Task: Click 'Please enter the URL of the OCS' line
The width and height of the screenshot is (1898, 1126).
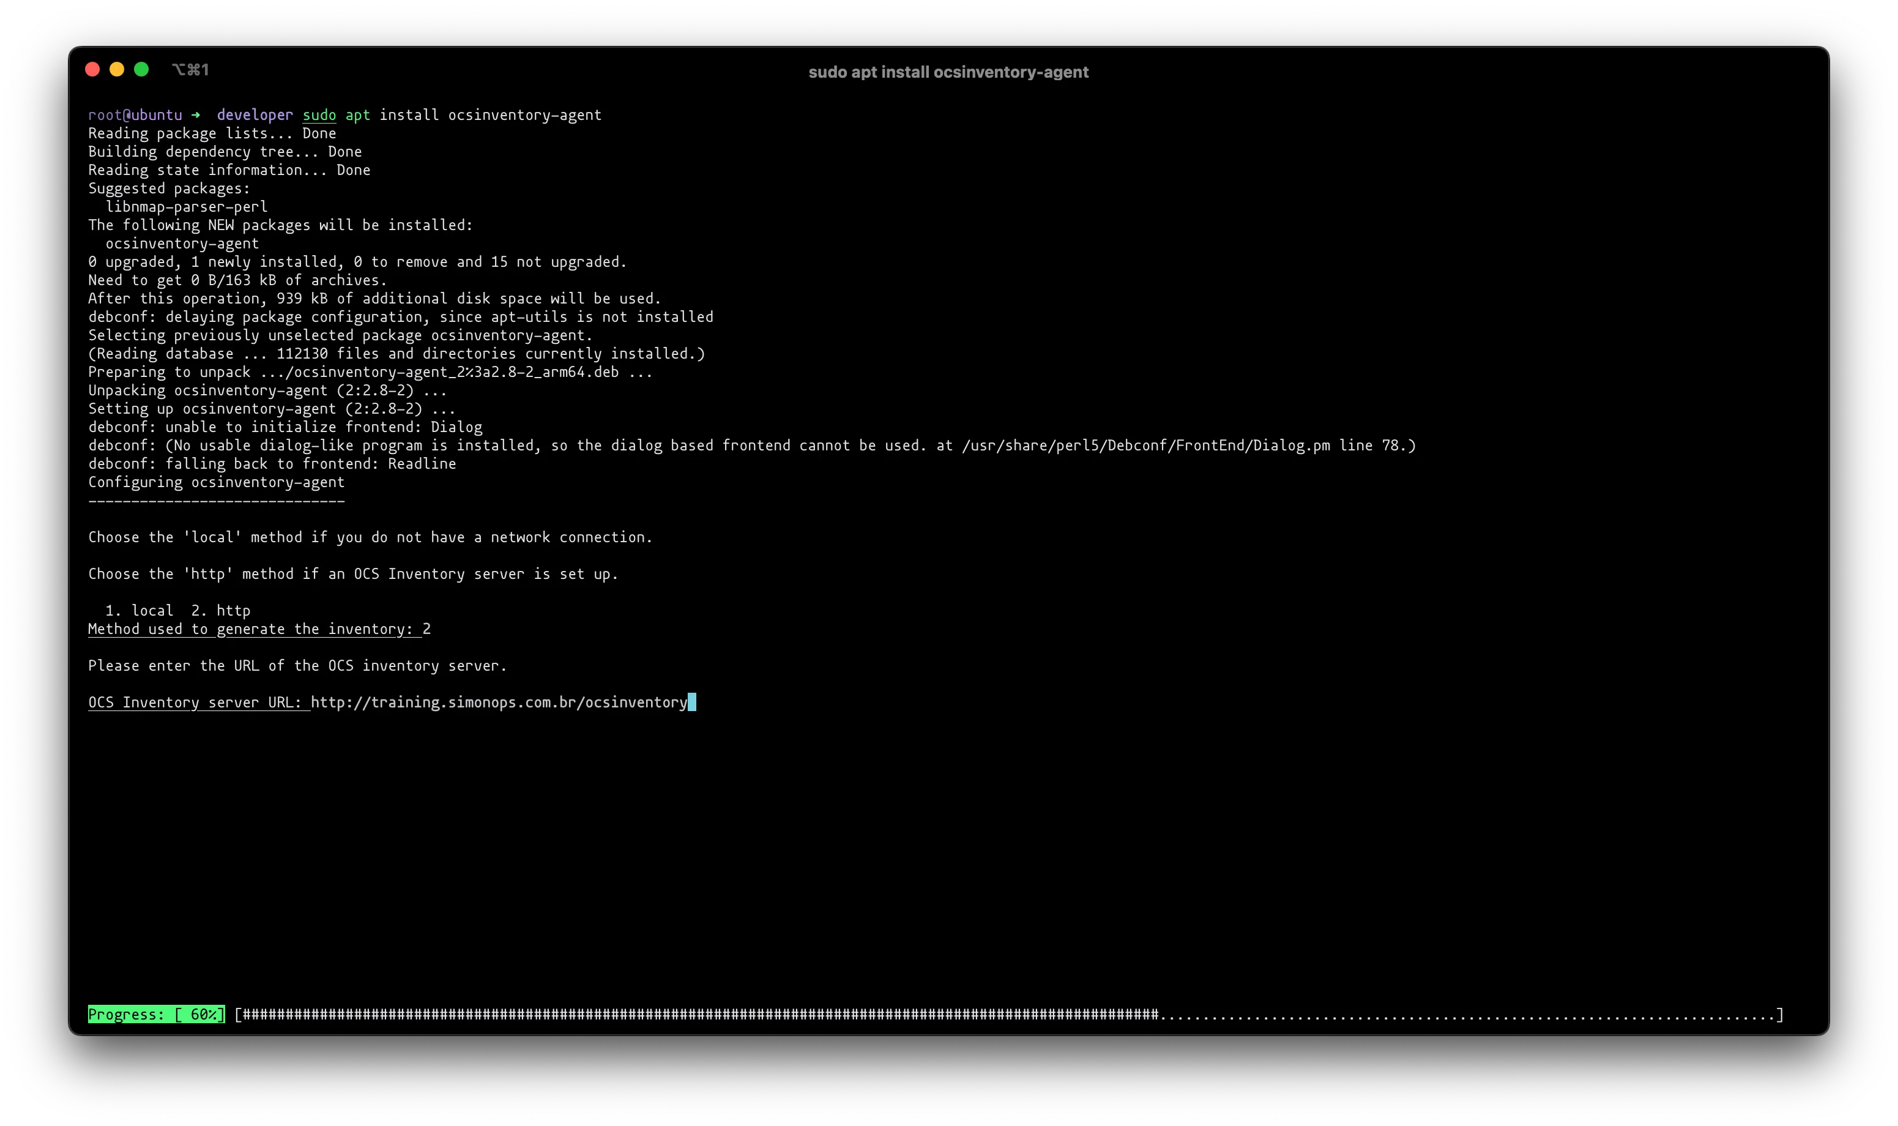Action: (x=297, y=665)
